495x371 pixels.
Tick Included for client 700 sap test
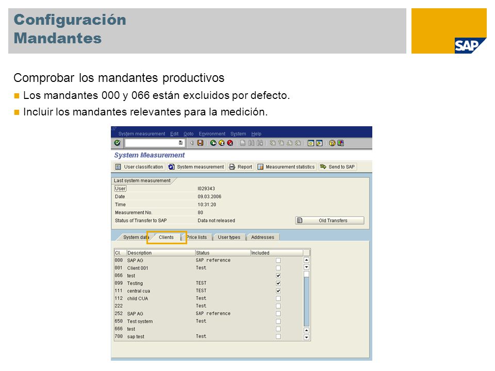point(278,336)
